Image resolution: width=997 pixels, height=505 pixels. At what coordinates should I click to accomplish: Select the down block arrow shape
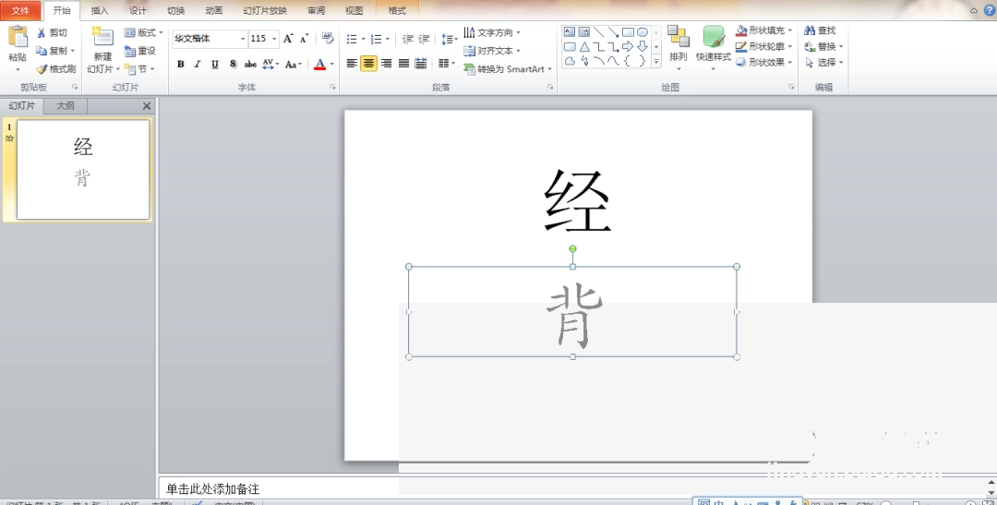pyautogui.click(x=643, y=46)
